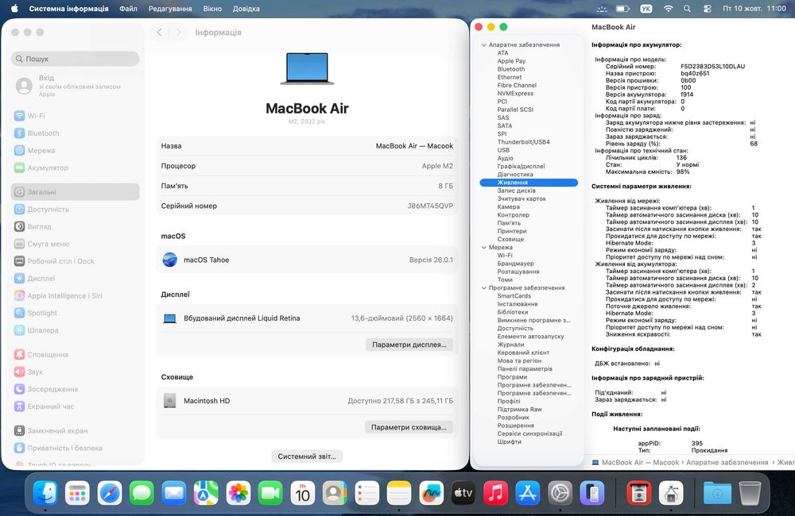Screen dimensions: 795x516
Task: Open Вигляд appearance settings
Action: [x=75, y=226]
